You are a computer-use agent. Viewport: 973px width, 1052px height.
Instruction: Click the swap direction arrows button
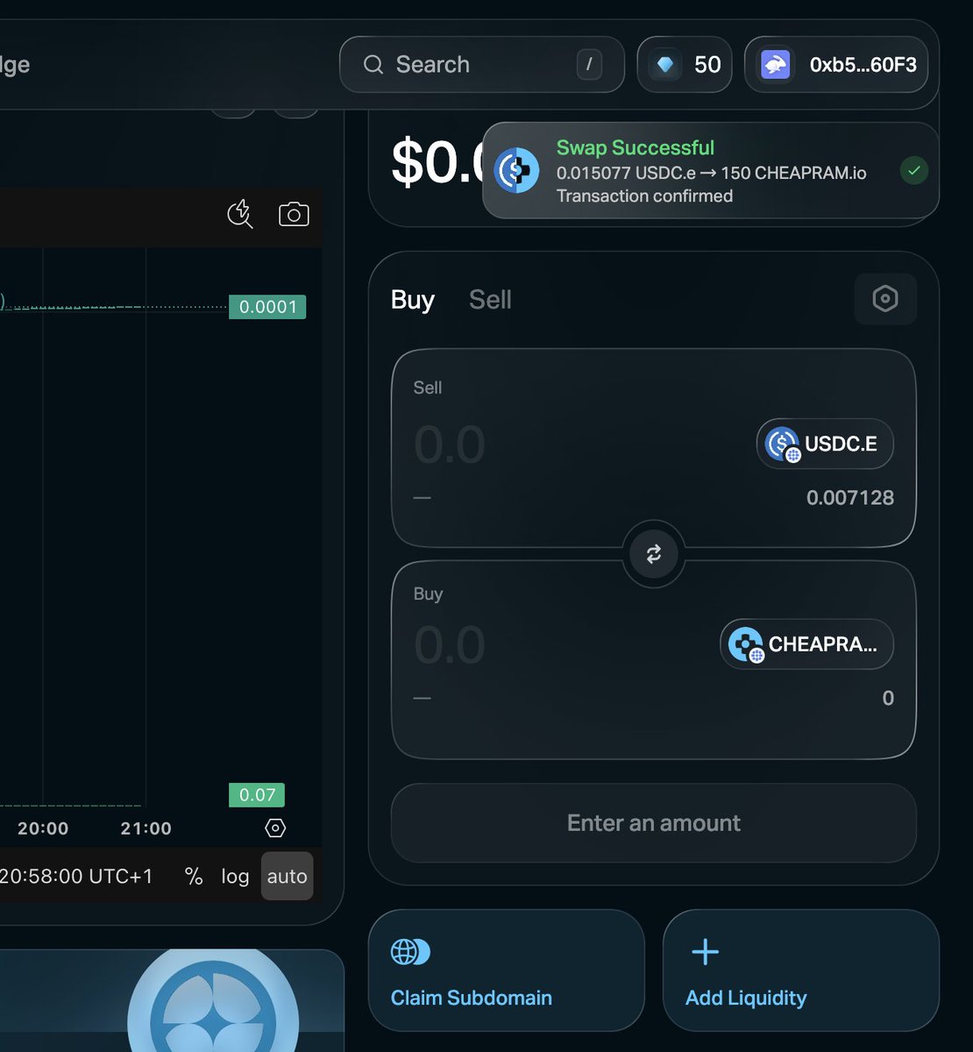(x=654, y=554)
